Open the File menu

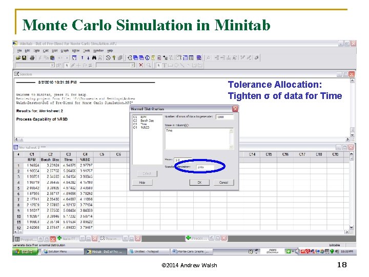[19, 50]
